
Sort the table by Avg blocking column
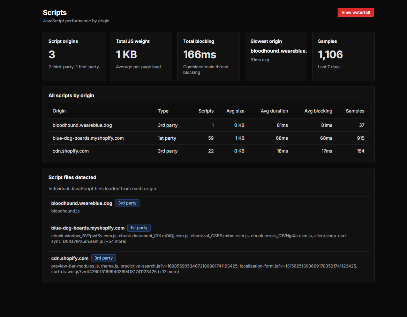point(318,111)
